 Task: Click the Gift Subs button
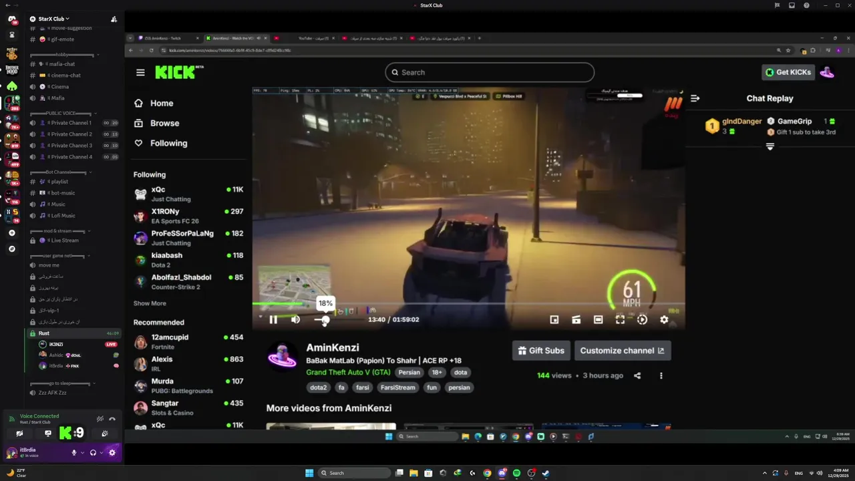(541, 351)
